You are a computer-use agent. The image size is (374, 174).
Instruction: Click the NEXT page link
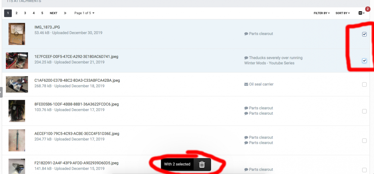(54, 13)
